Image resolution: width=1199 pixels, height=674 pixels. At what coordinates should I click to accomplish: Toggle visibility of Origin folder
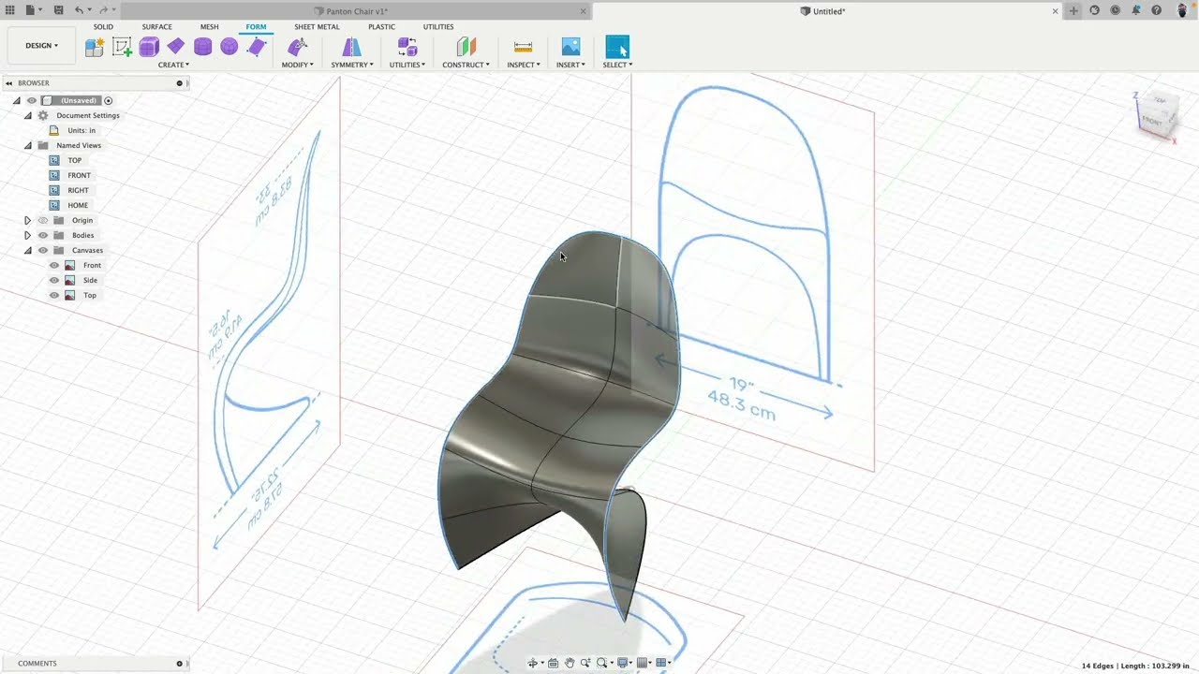coord(42,220)
